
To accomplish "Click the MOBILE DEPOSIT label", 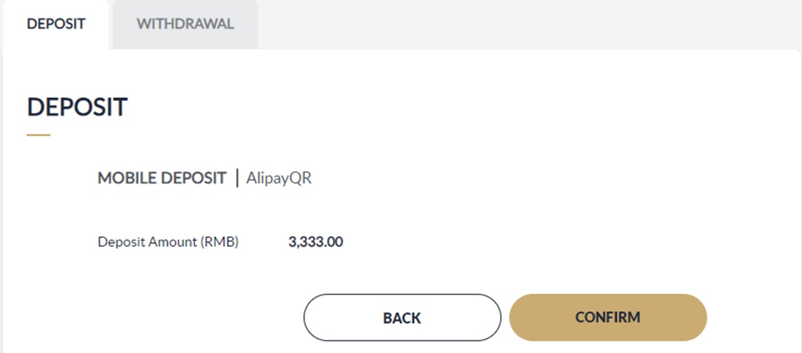I will coord(161,178).
